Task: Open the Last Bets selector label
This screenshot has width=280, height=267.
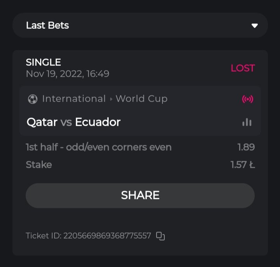Action: tap(48, 26)
